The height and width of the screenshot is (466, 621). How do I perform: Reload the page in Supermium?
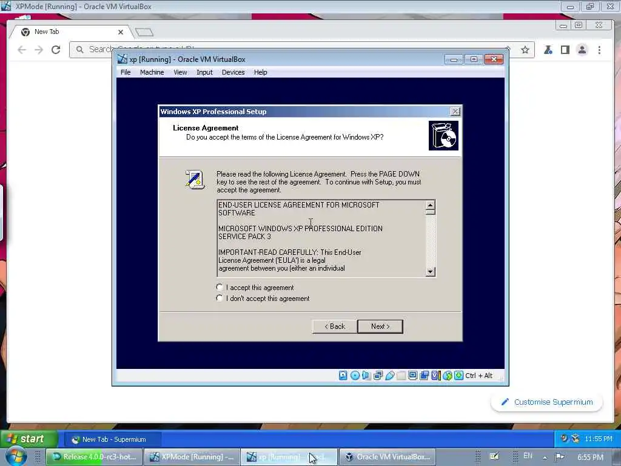56,50
